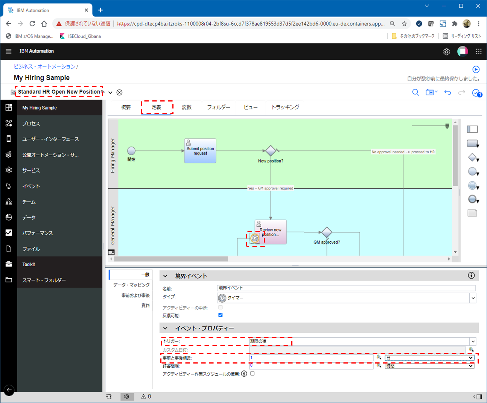Viewport: 487px width, 403px height.
Task: Click the ビジネス・オートメーション breadcrumb link
Action: 45,67
